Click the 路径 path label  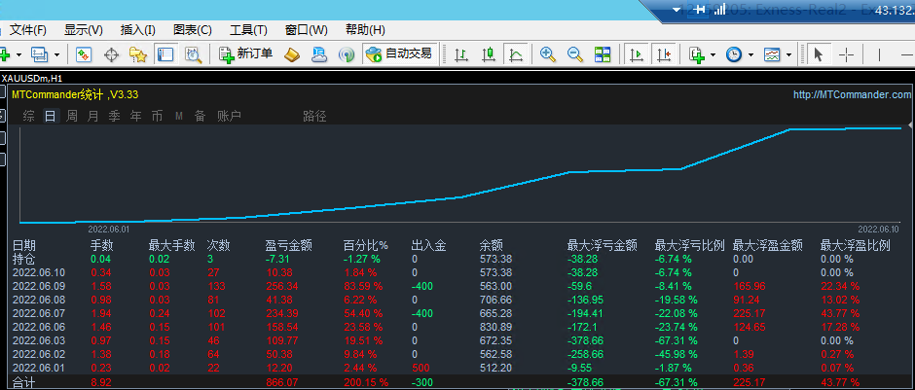(314, 116)
